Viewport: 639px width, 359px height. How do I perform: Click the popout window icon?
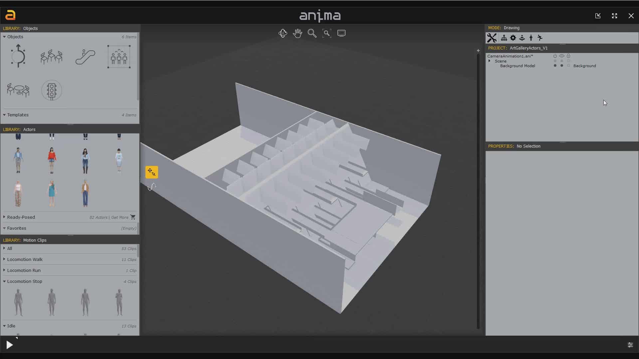point(598,16)
